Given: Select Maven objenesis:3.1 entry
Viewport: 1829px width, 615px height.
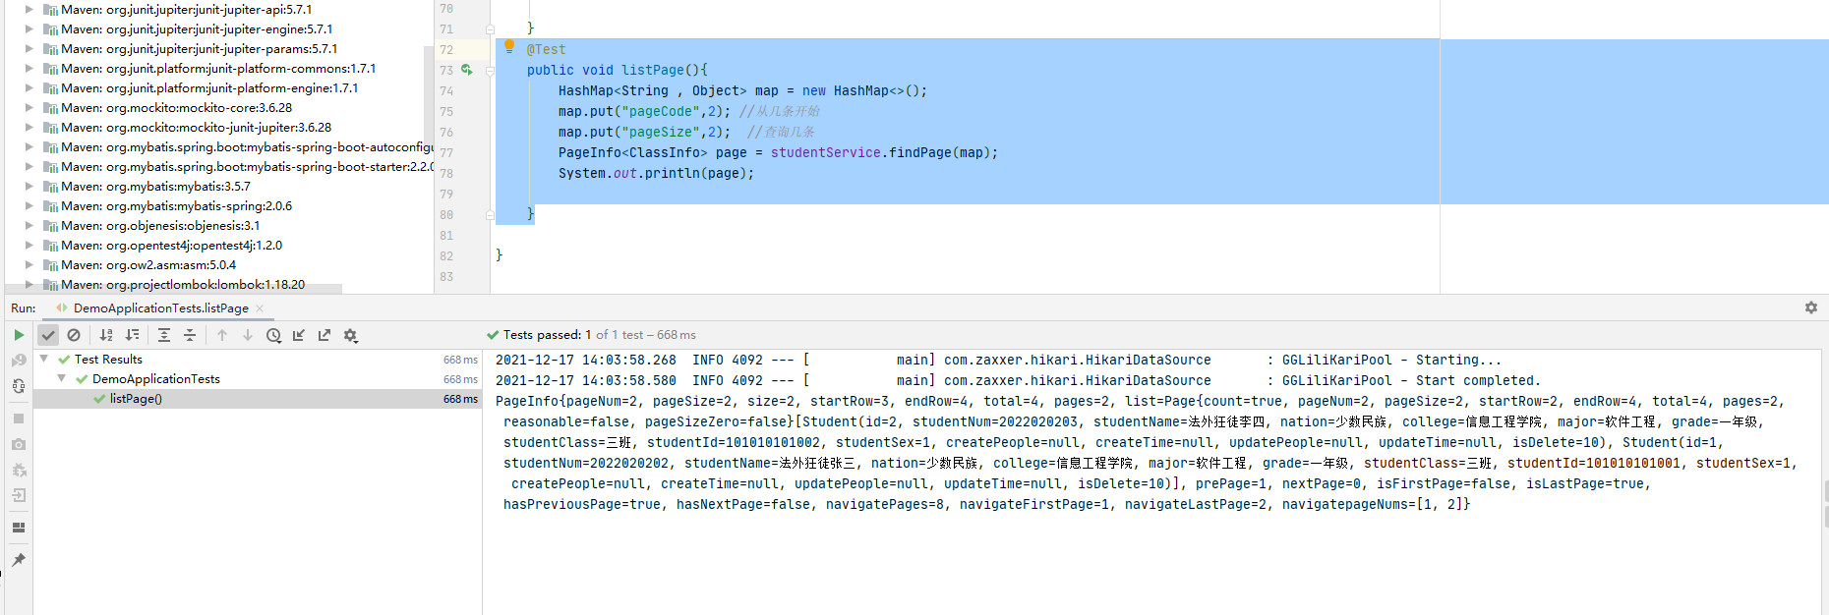Looking at the screenshot, I should pos(160,225).
